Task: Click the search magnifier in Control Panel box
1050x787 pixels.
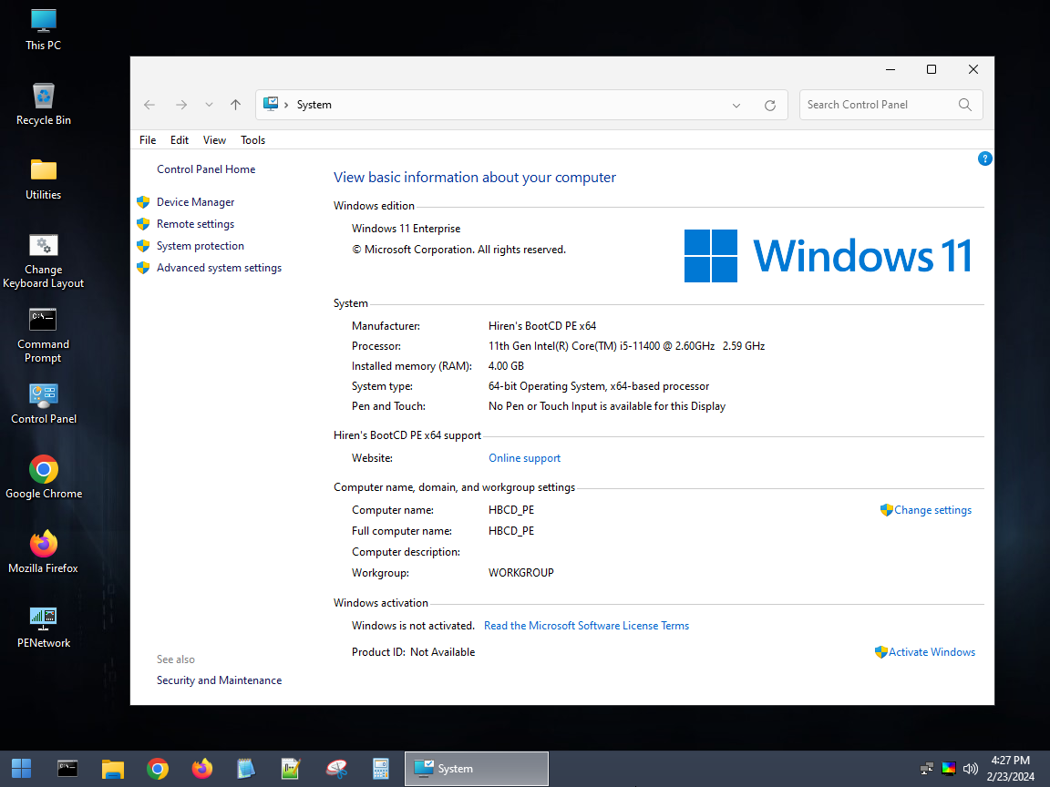Action: point(965,105)
